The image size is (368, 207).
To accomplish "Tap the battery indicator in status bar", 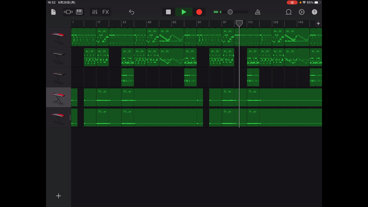I will (x=317, y=2).
